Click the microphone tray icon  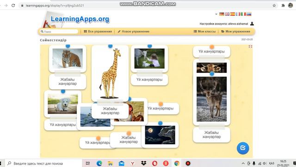(254, 163)
